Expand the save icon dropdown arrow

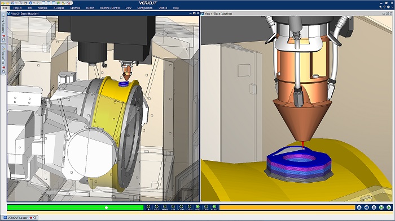pos(16,3)
